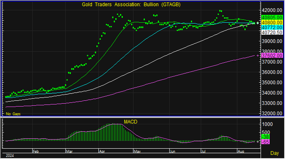Click the Feb label on time axis
This screenshot has height=159, width=285.
(36, 152)
